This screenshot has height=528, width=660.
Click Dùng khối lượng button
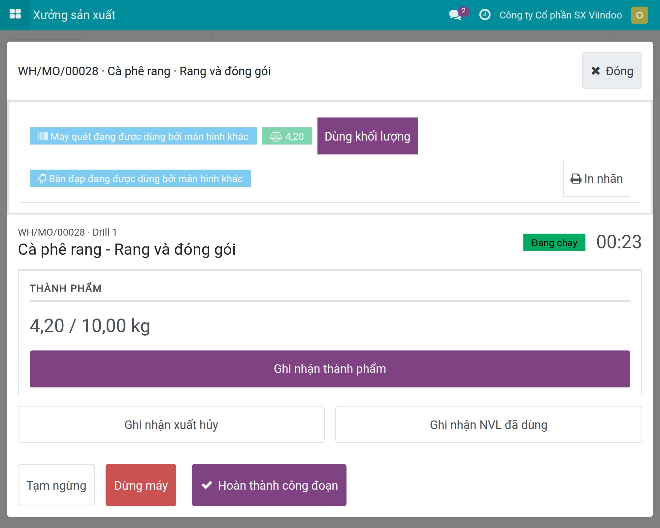(x=368, y=136)
